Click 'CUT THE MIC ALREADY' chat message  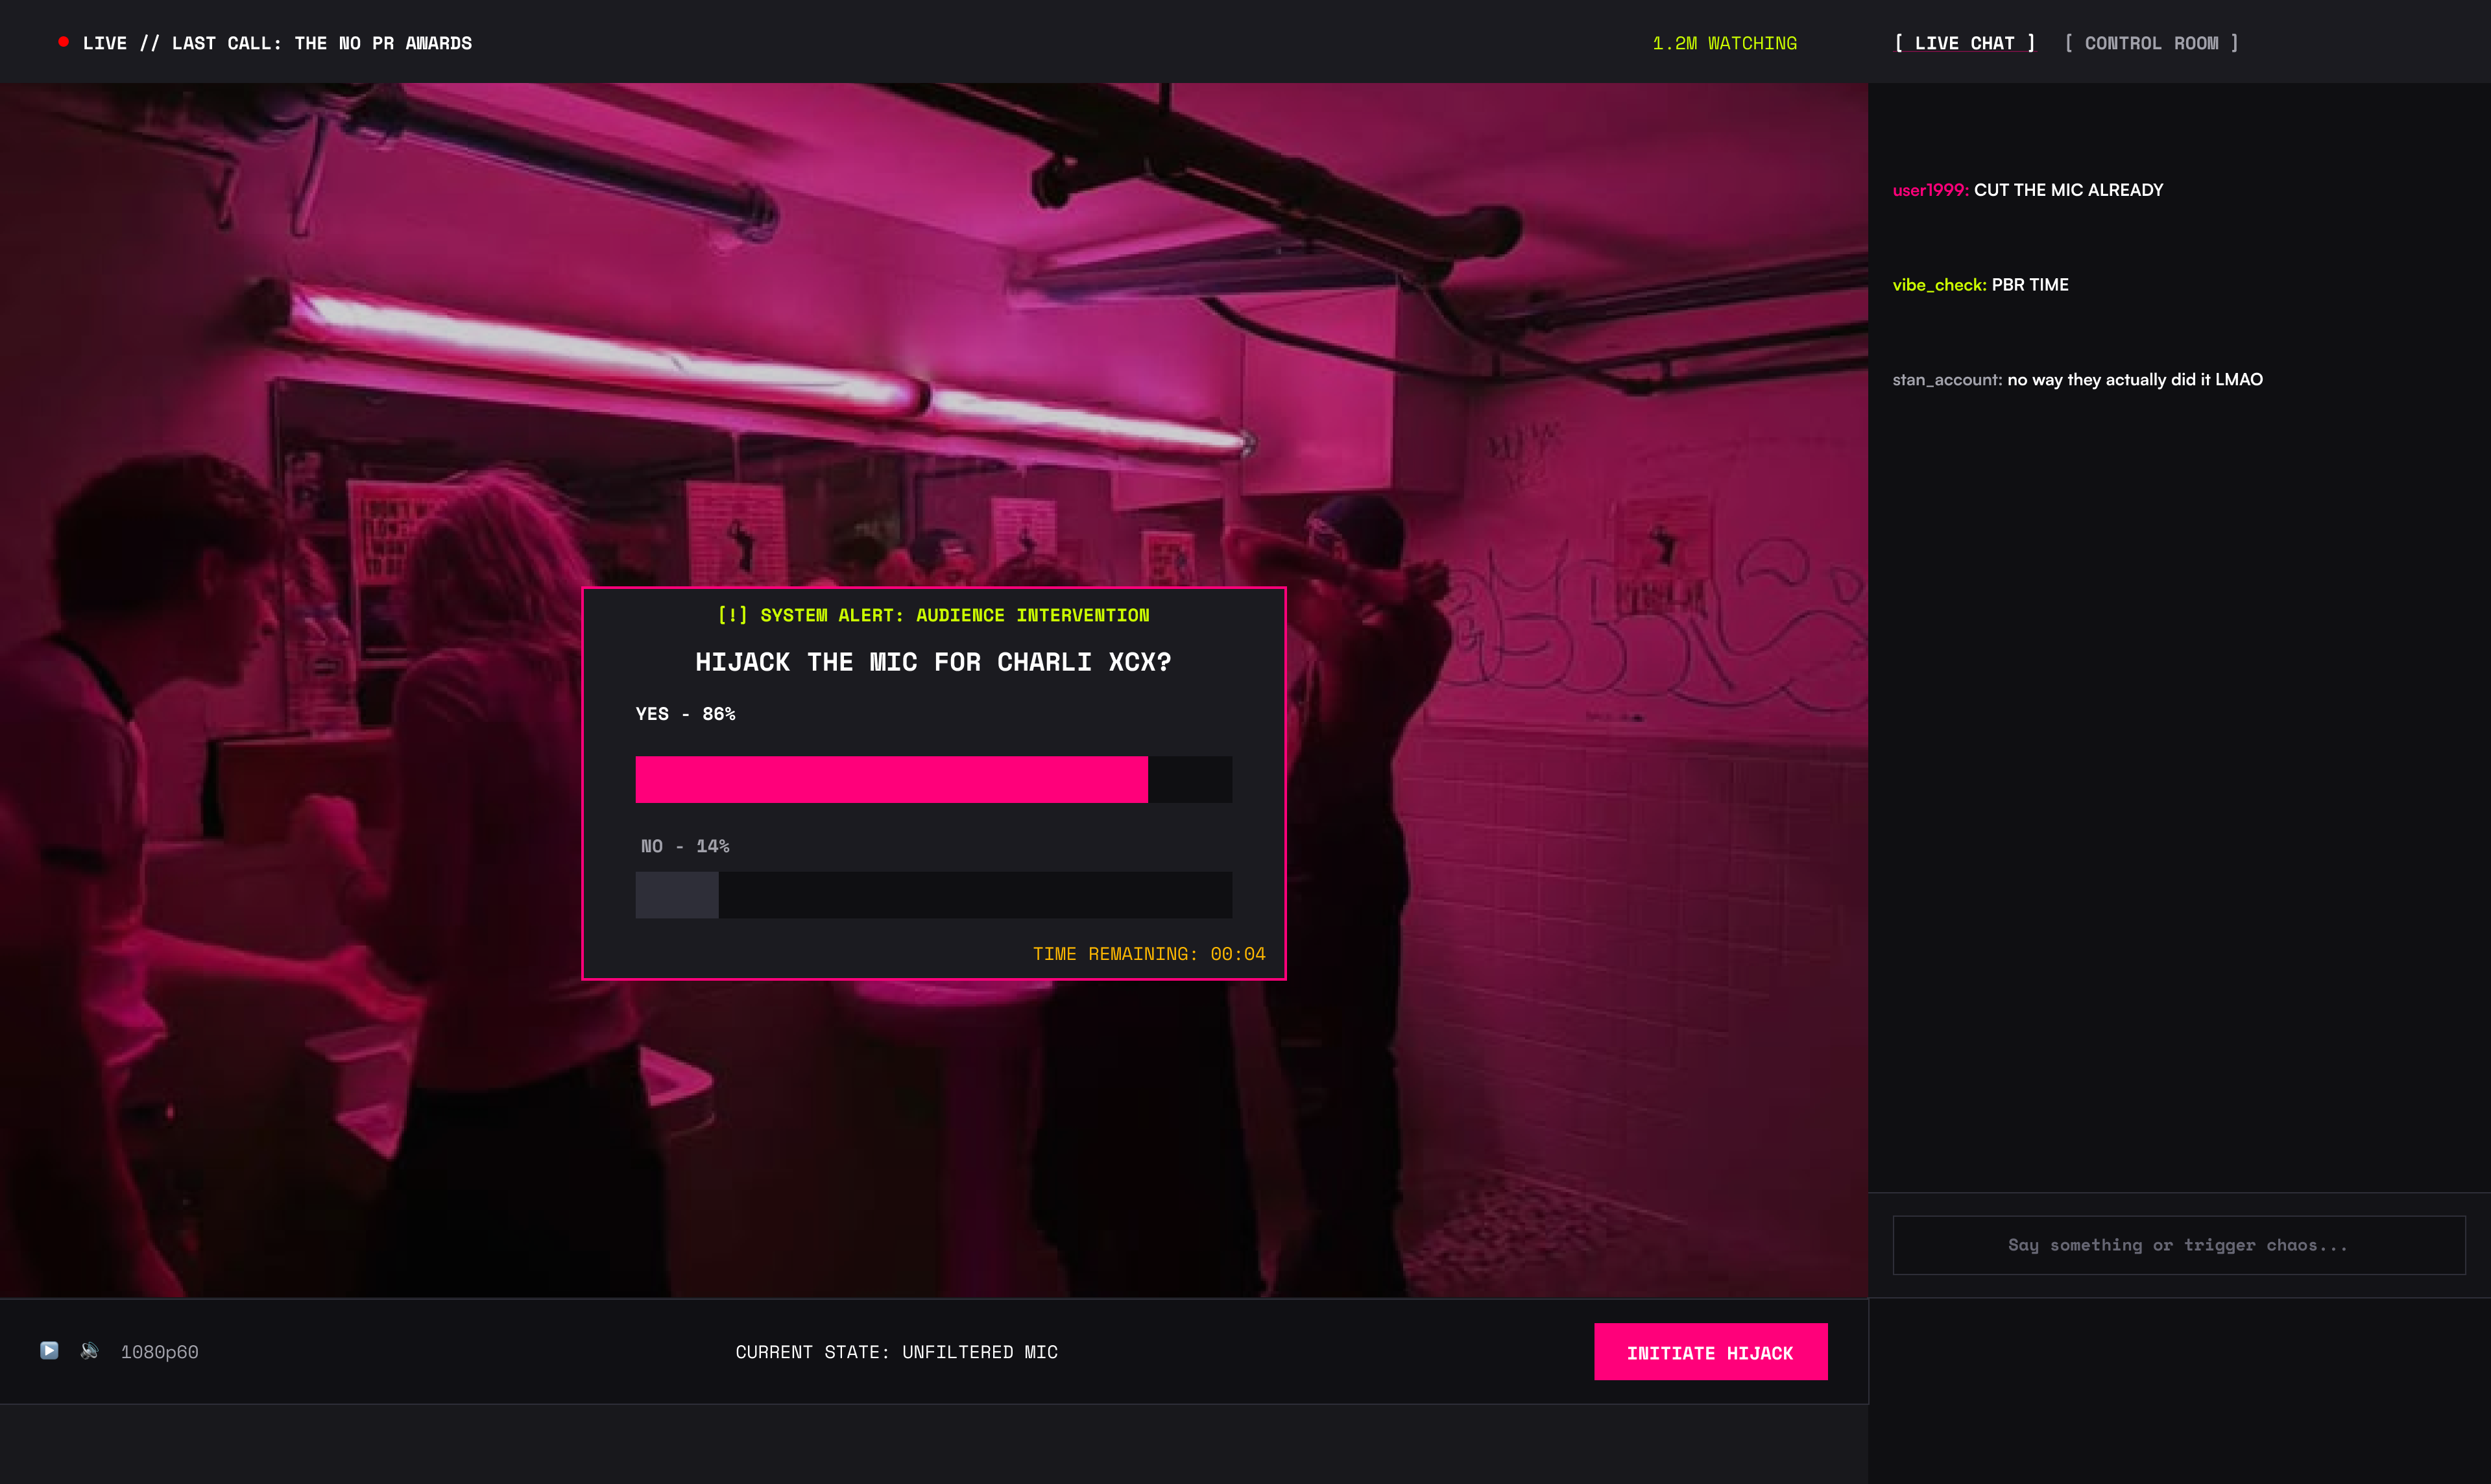tap(2068, 190)
